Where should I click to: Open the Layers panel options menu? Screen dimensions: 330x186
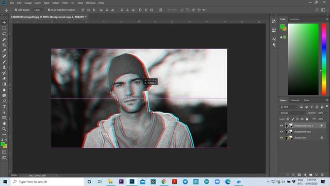pyautogui.click(x=327, y=100)
